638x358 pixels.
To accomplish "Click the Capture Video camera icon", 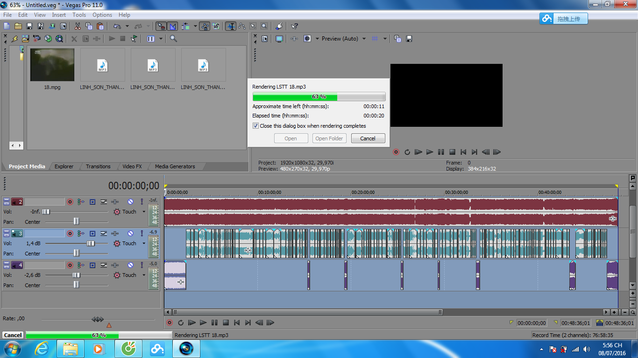I will (36, 39).
